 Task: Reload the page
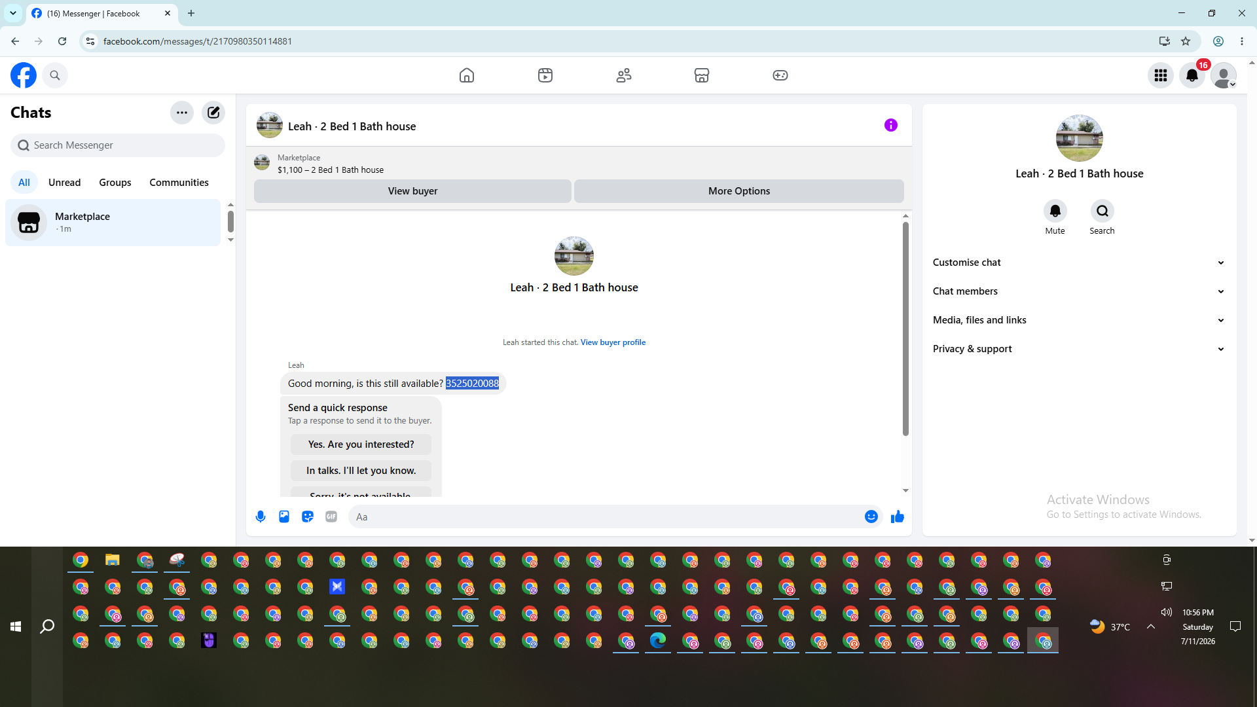tap(62, 41)
